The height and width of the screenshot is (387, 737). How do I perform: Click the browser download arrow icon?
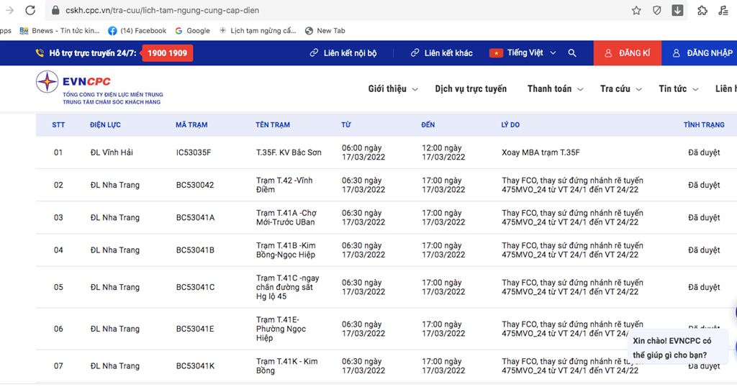coord(678,10)
